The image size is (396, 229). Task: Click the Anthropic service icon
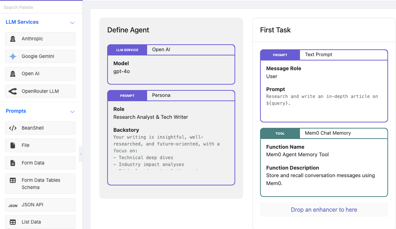[x=13, y=39]
